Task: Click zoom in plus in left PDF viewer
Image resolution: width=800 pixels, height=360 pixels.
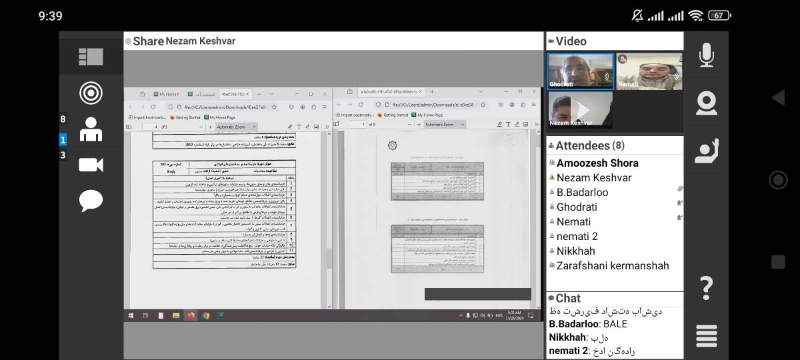Action: point(210,127)
